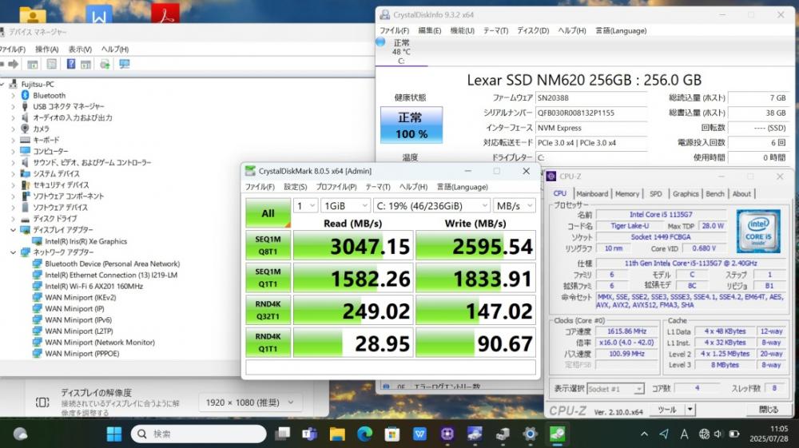Image resolution: width=799 pixels, height=448 pixels.
Task: Open 操作(A) menu in Device Manager
Action: coord(47,50)
